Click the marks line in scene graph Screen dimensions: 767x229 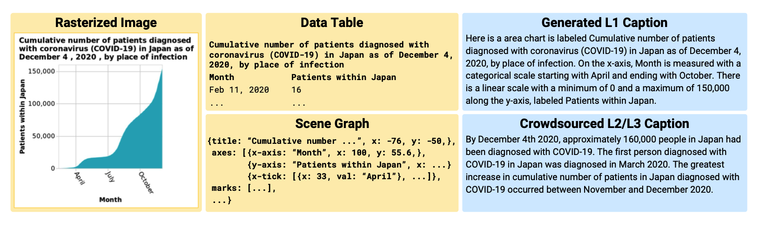tap(244, 189)
